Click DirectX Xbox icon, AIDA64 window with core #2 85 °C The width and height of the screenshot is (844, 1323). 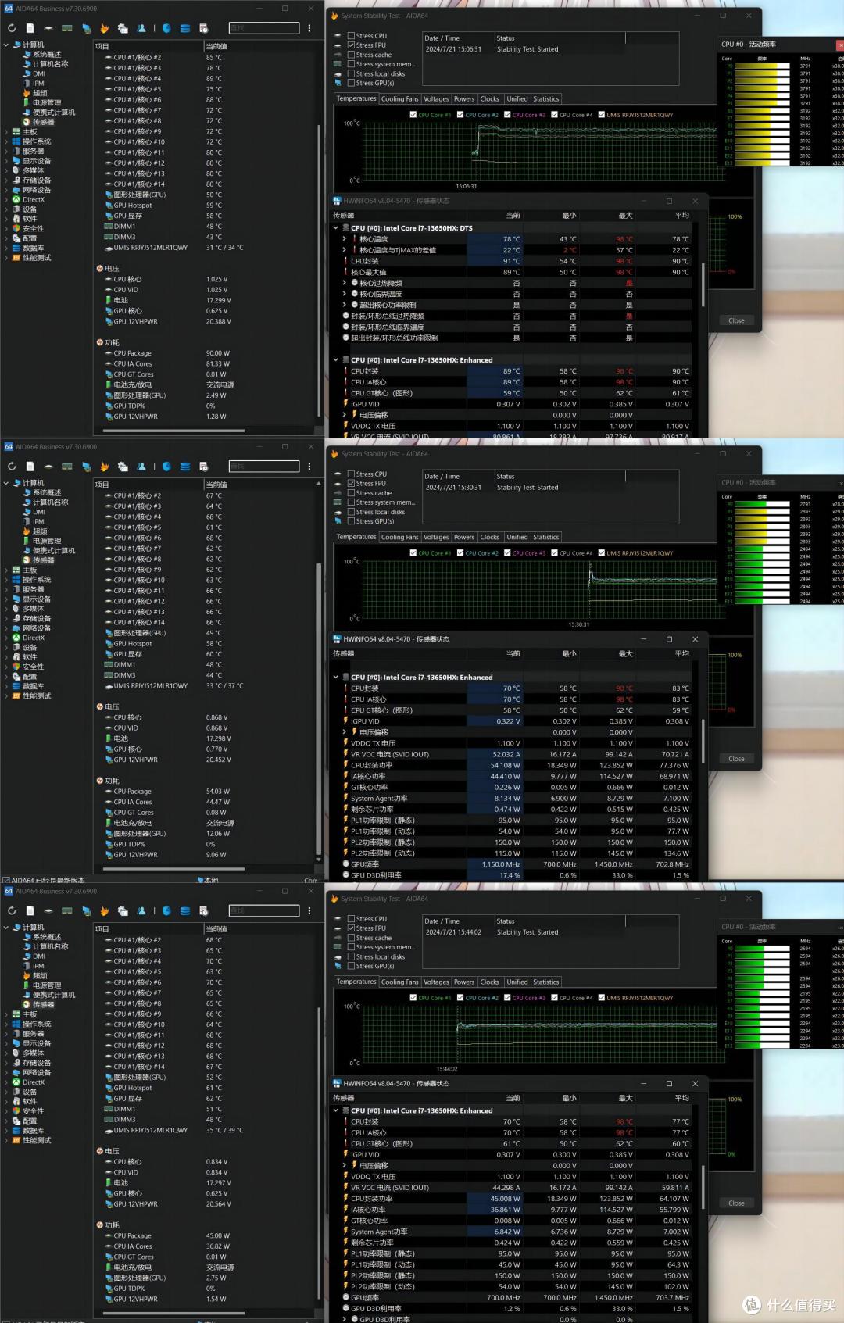[x=16, y=199]
